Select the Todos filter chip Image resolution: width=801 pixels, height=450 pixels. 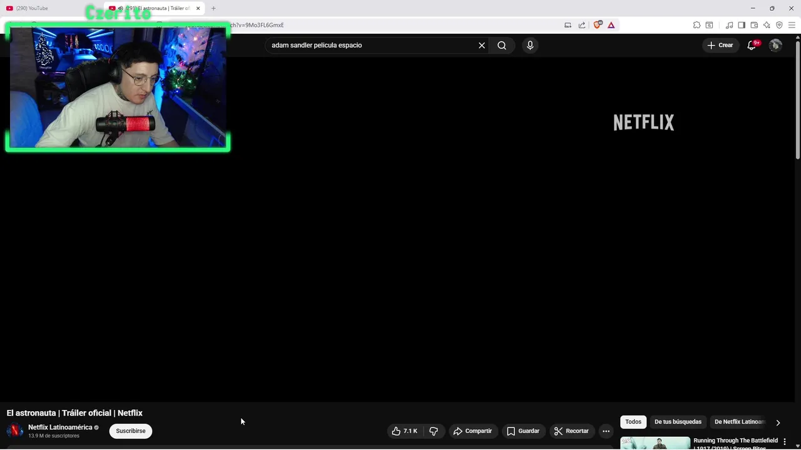coord(633,422)
